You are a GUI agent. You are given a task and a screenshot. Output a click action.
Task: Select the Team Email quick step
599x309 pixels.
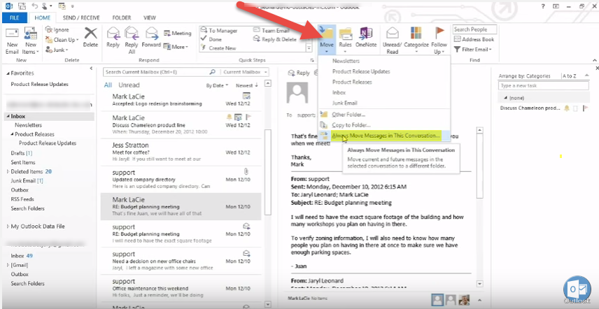(x=272, y=31)
